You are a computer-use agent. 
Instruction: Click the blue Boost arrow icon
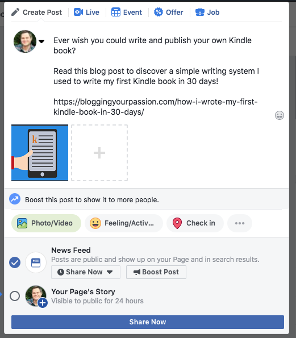(15, 199)
